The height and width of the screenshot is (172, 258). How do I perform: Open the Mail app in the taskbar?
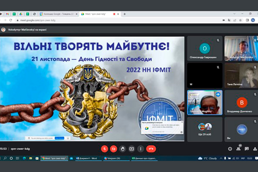71,158
